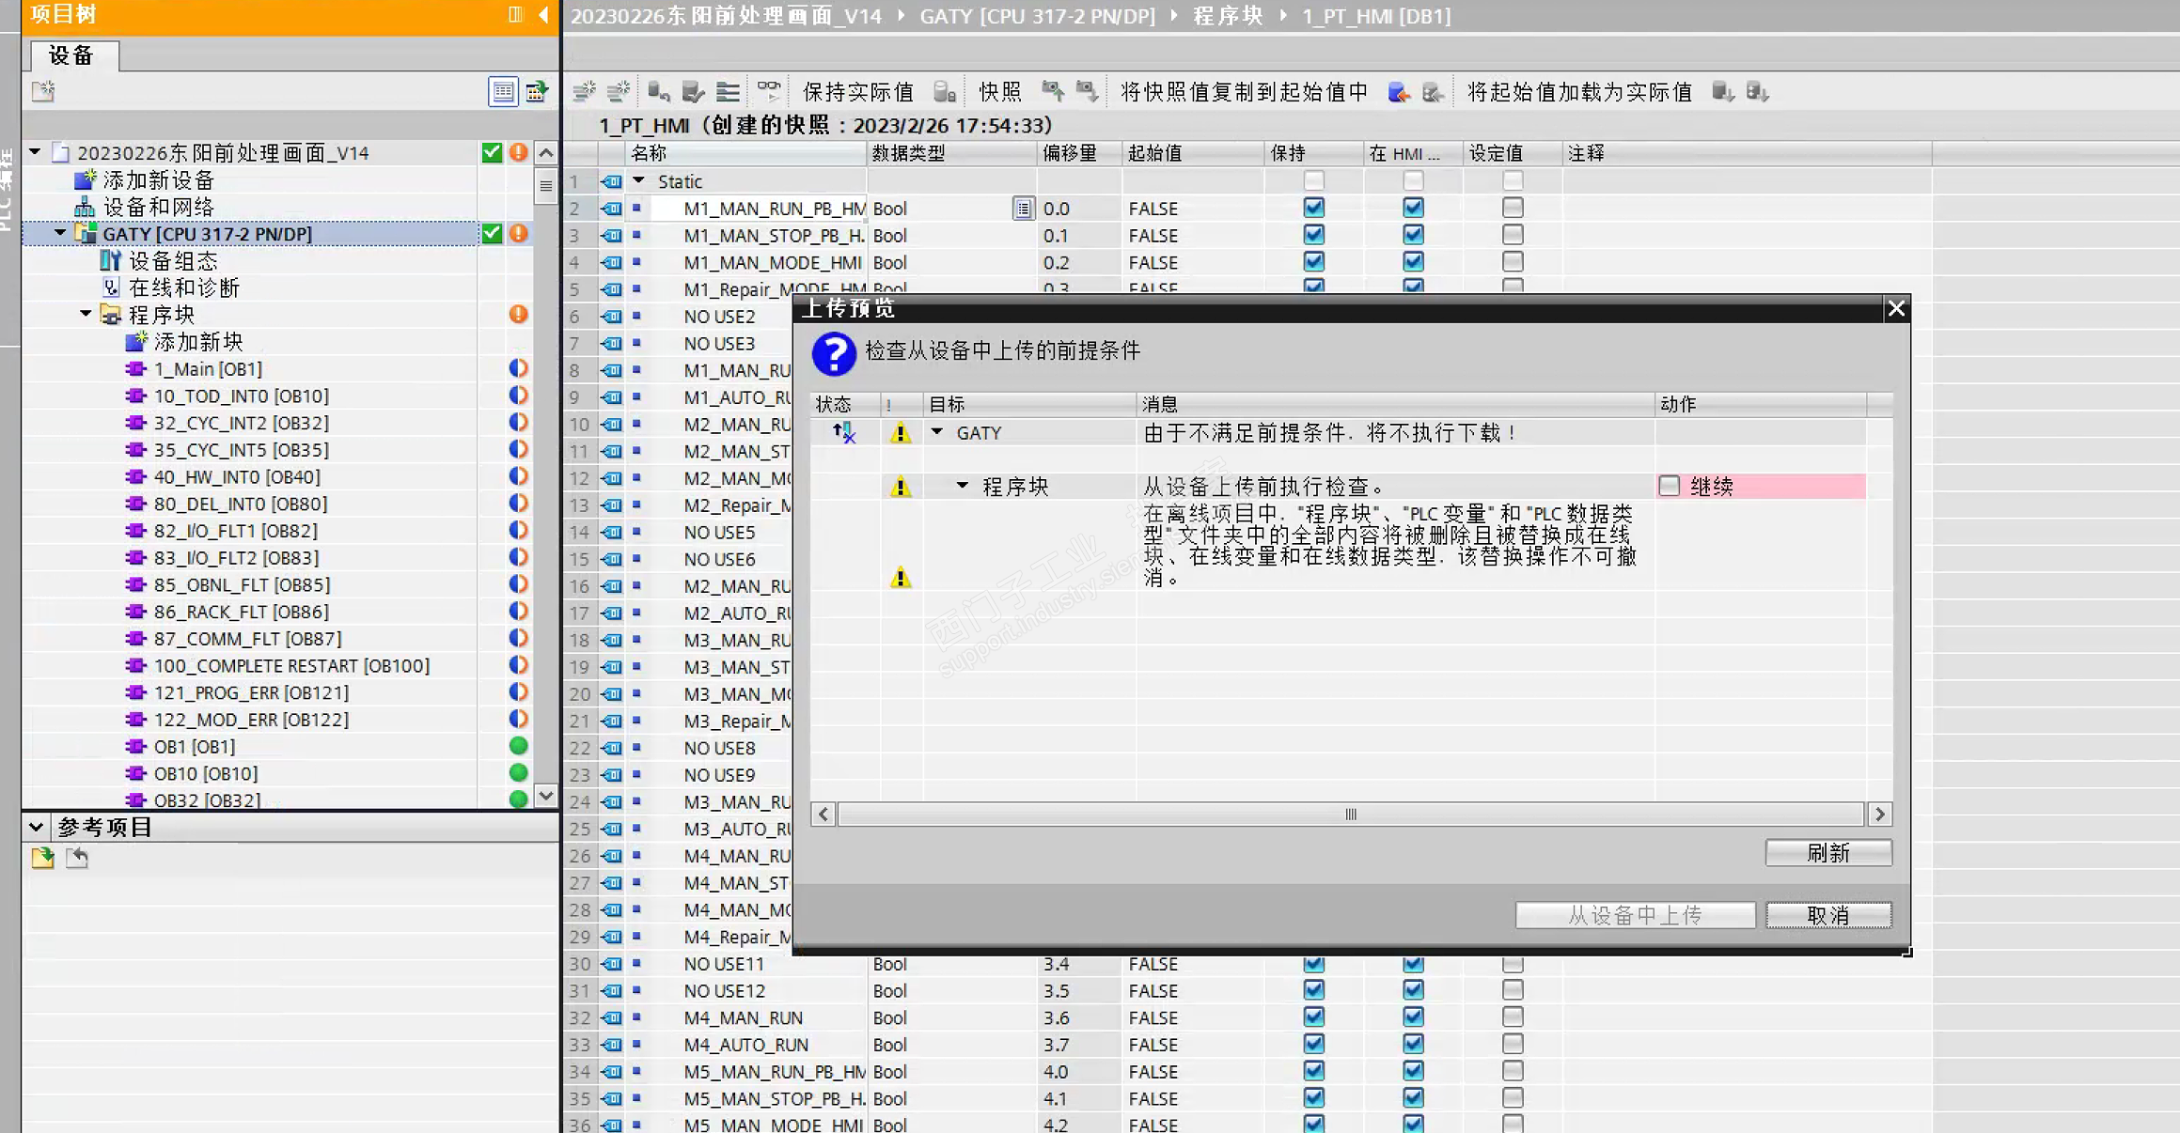Viewport: 2180px width, 1133px height.
Task: Collapse the 程序块 folder in project tree
Action: tap(86, 314)
